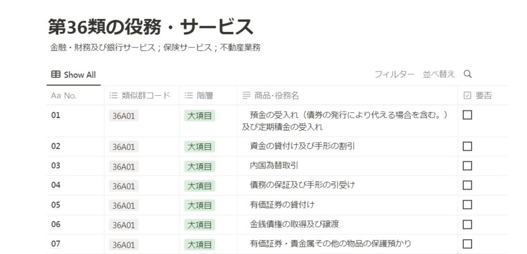The height and width of the screenshot is (254, 527).
Task: Click the multi-select icon in 階層 header
Action: (188, 95)
